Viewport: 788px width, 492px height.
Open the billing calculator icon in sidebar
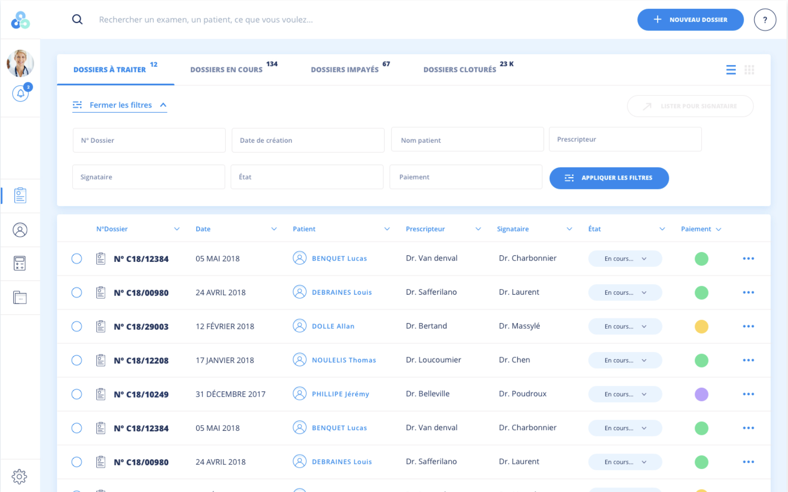point(20,263)
